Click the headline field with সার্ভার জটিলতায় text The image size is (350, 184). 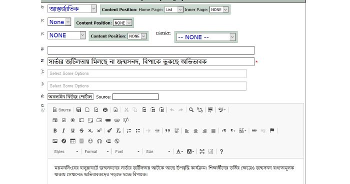click(x=151, y=61)
